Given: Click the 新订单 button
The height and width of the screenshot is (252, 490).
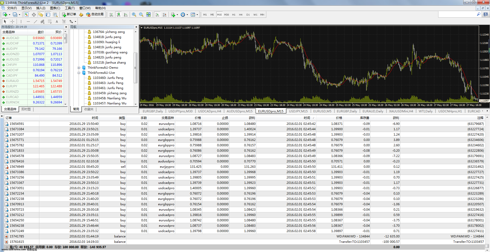Looking at the screenshot, I should pyautogui.click(x=69, y=15).
